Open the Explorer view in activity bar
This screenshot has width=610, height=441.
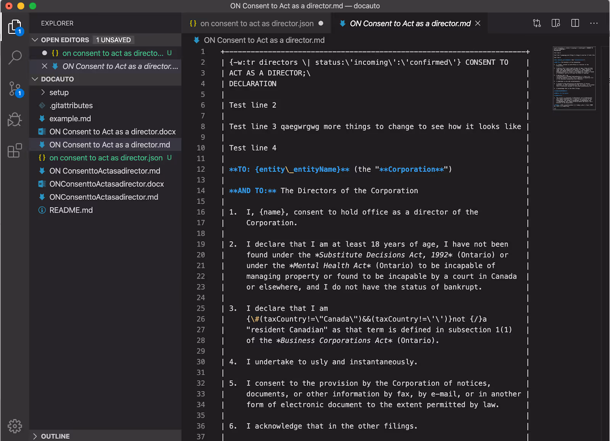point(15,27)
